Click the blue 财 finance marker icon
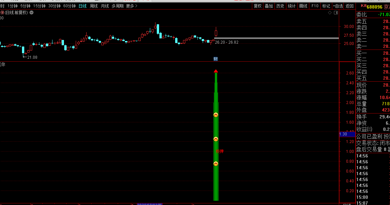Screen dimensions: 390x205 216,59
